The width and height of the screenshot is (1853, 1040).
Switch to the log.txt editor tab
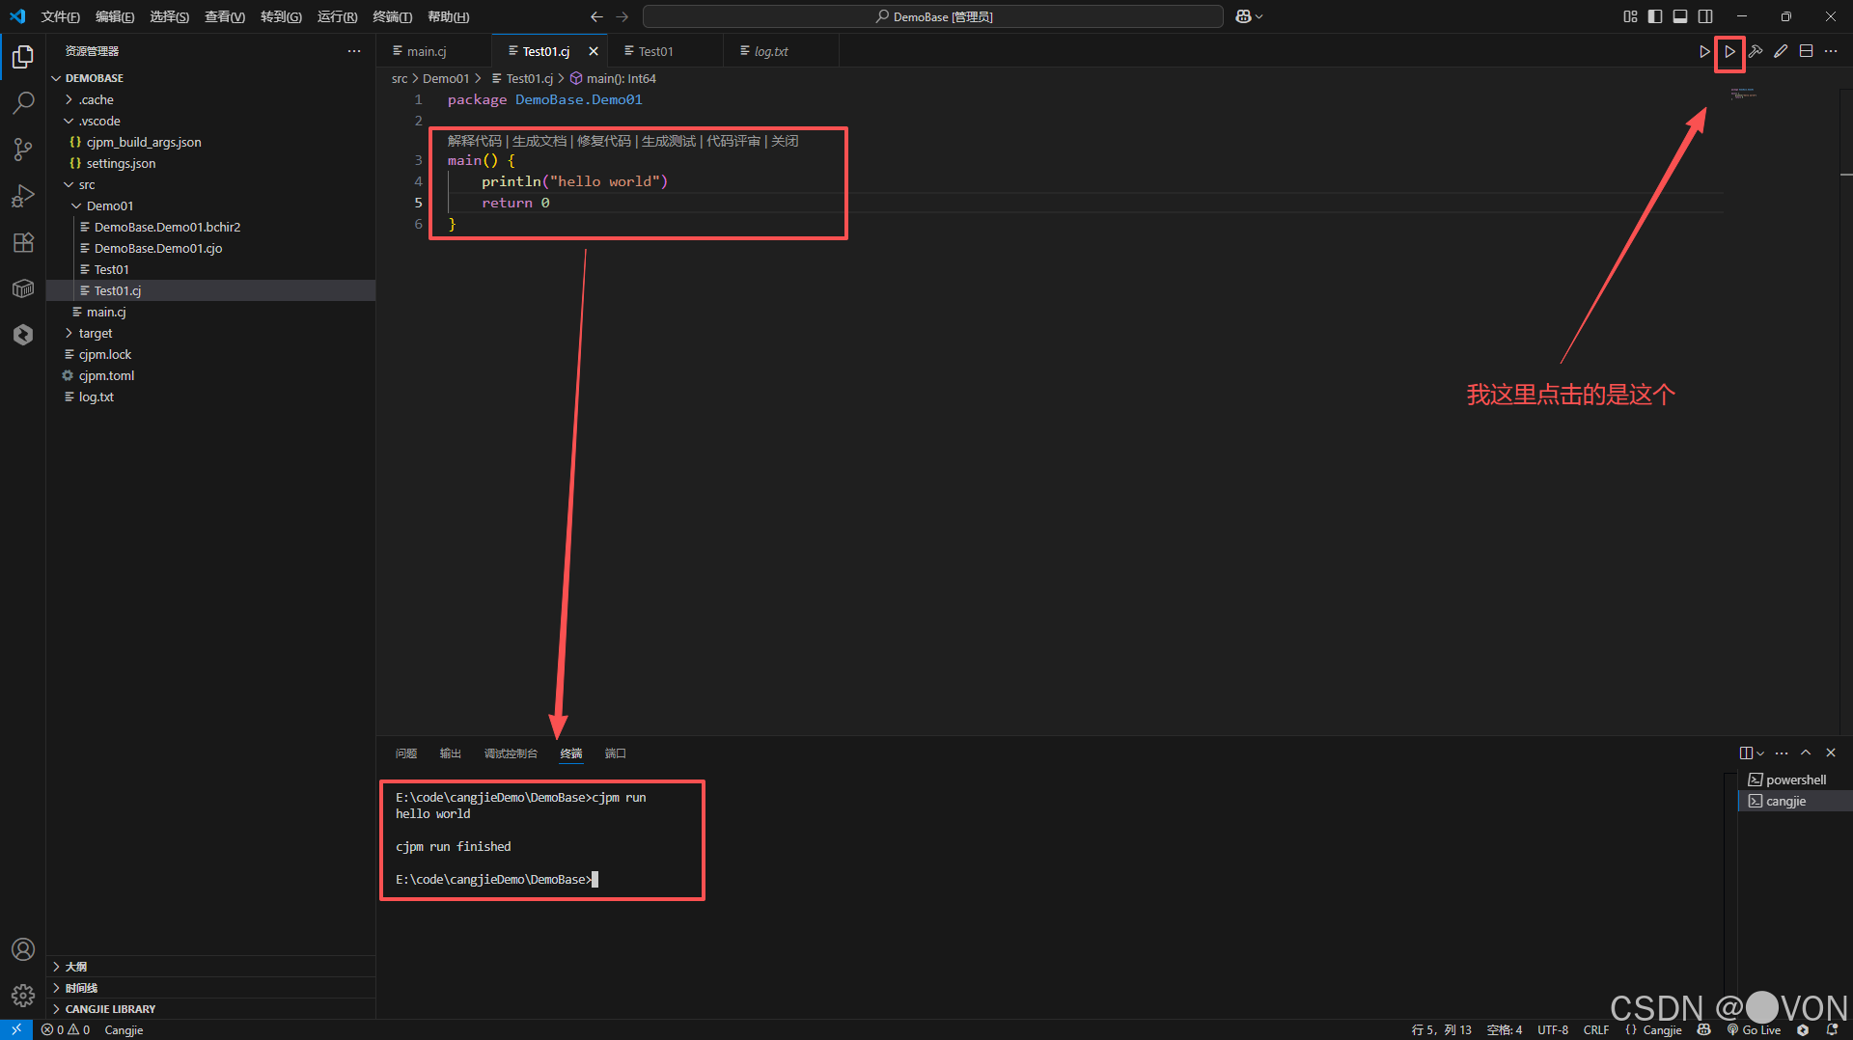click(771, 51)
